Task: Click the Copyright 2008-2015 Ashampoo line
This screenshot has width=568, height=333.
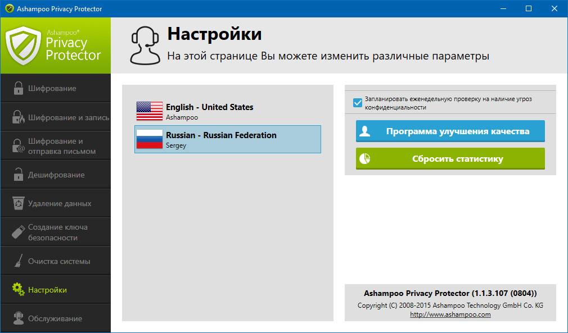Action: pyautogui.click(x=450, y=305)
